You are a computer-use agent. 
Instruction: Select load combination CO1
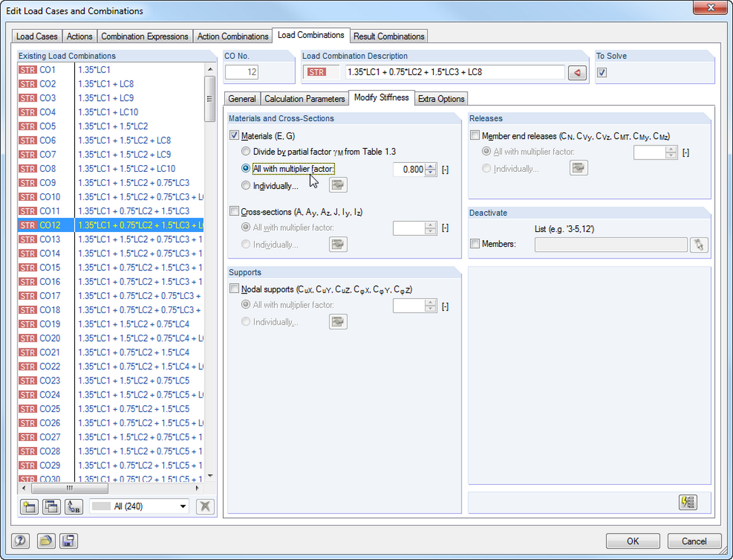tap(111, 70)
